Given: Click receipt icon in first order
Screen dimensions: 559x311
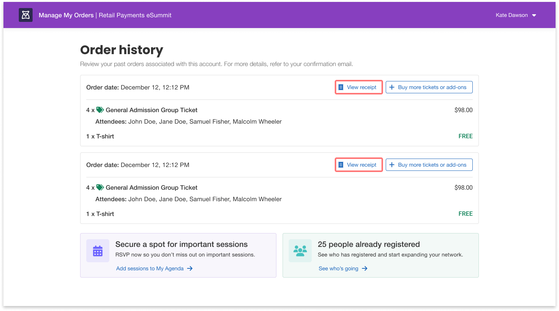Looking at the screenshot, I should click(x=341, y=87).
